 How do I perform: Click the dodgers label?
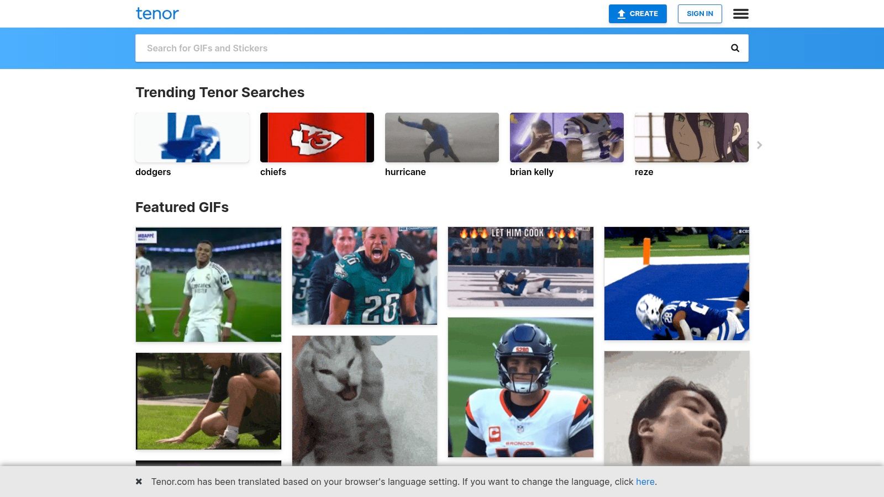pyautogui.click(x=153, y=172)
